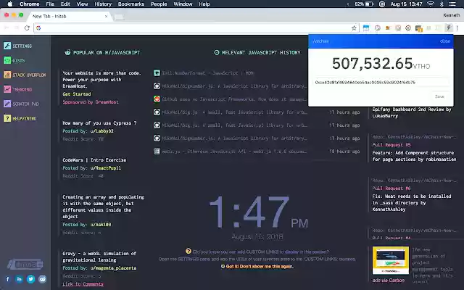Click the Reddit icon beside Popular on r/JavaScript
The image size is (464, 290).
pos(67,52)
